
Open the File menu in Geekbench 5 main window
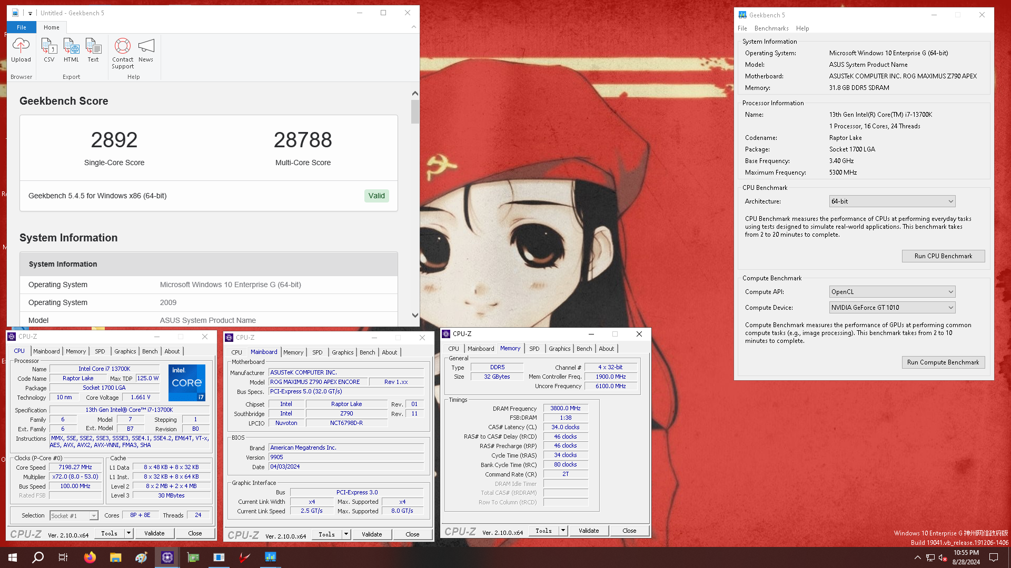coord(742,28)
